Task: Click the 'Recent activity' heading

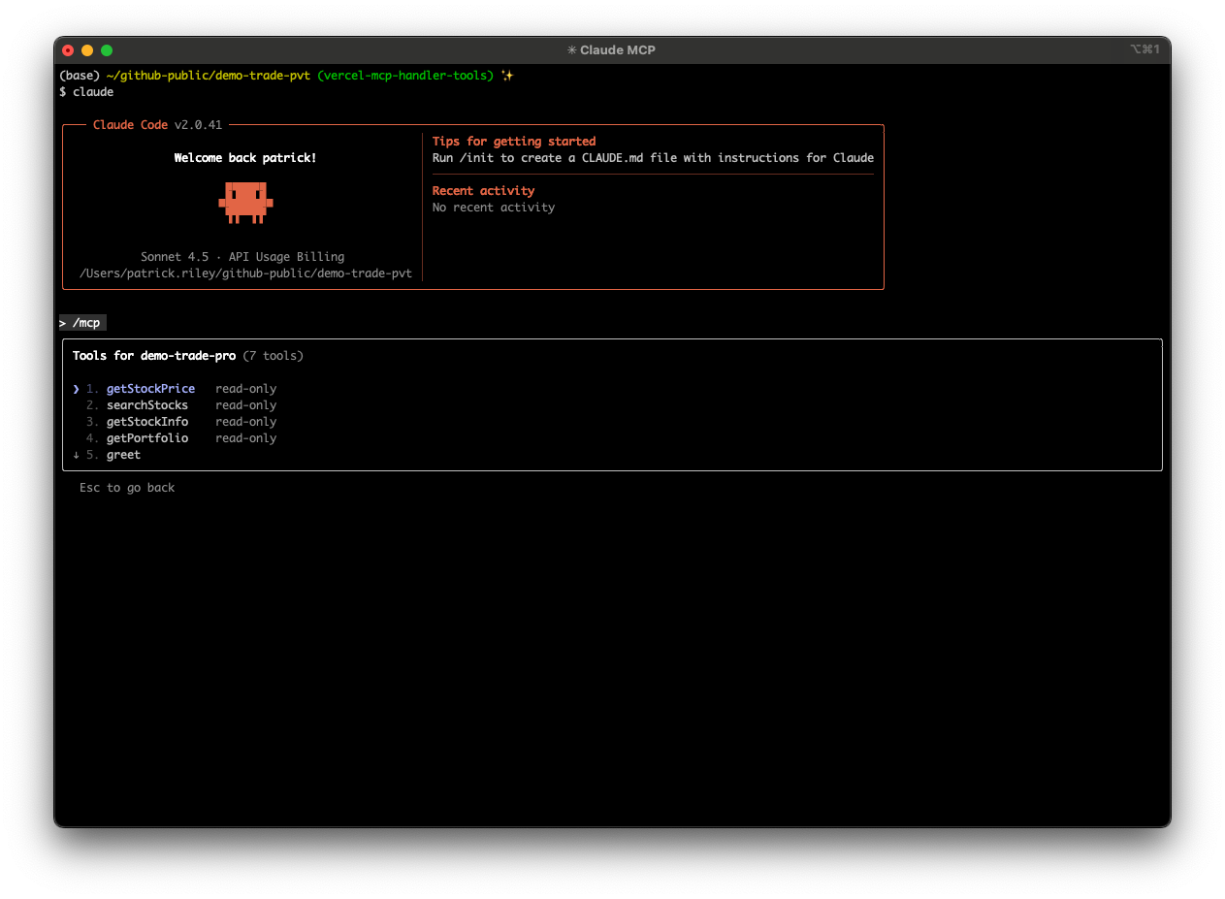Action: click(x=483, y=191)
